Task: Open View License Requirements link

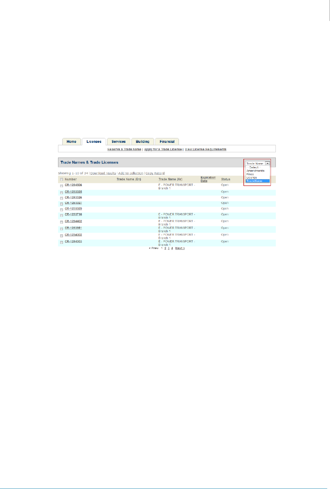Action: (x=206, y=149)
